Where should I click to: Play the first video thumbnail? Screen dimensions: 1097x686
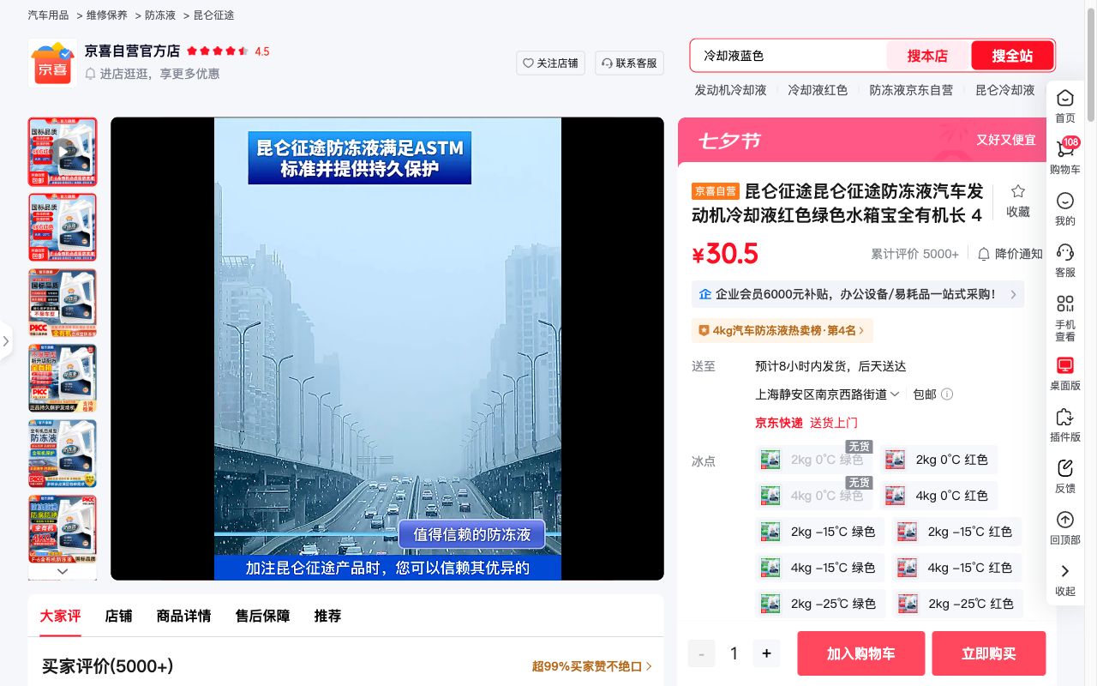point(63,152)
